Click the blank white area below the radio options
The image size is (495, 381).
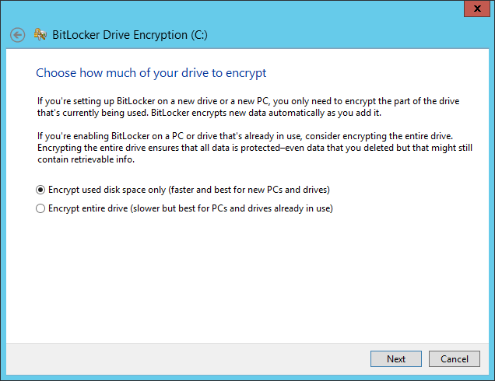(x=247, y=280)
